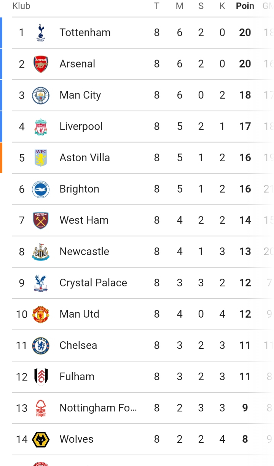Click the Poin column header
This screenshot has height=466, width=274.
coord(245,6)
